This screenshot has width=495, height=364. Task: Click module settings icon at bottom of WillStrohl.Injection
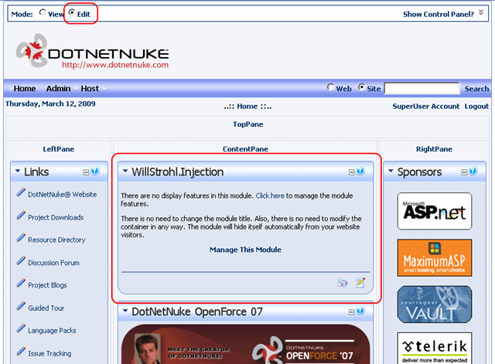(360, 283)
